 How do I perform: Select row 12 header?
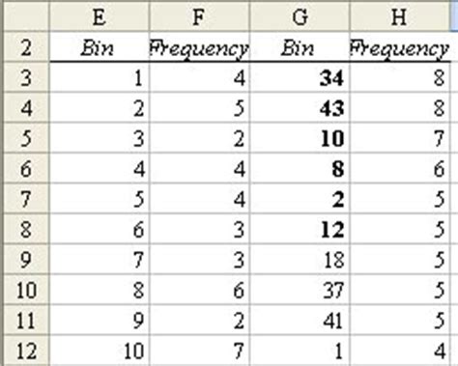26,351
